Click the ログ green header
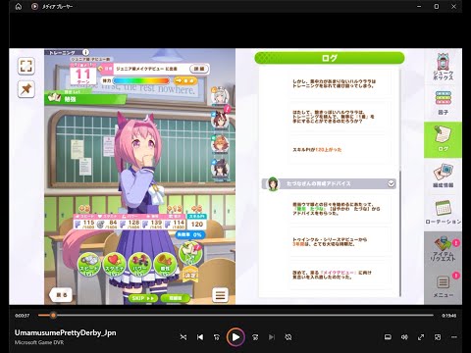This screenshot has height=353, width=471. pos(330,58)
